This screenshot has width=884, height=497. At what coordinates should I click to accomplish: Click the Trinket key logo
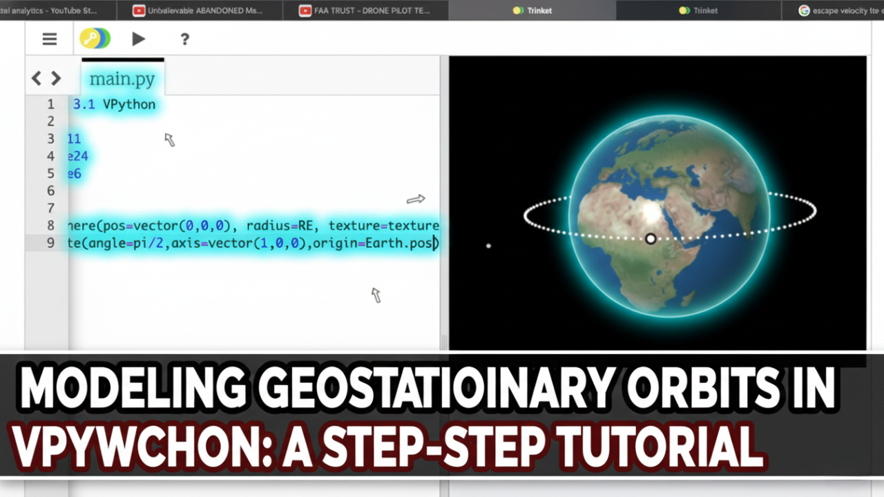pos(95,39)
